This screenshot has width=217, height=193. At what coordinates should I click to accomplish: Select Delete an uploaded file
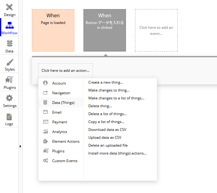(108, 145)
